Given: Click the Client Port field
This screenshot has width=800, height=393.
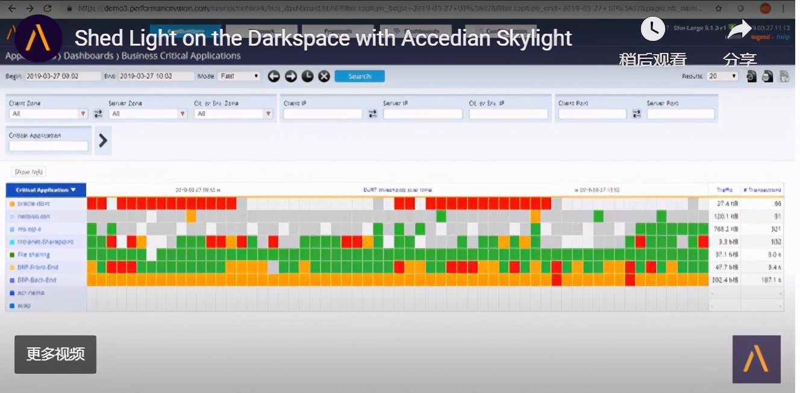Looking at the screenshot, I should pos(592,114).
